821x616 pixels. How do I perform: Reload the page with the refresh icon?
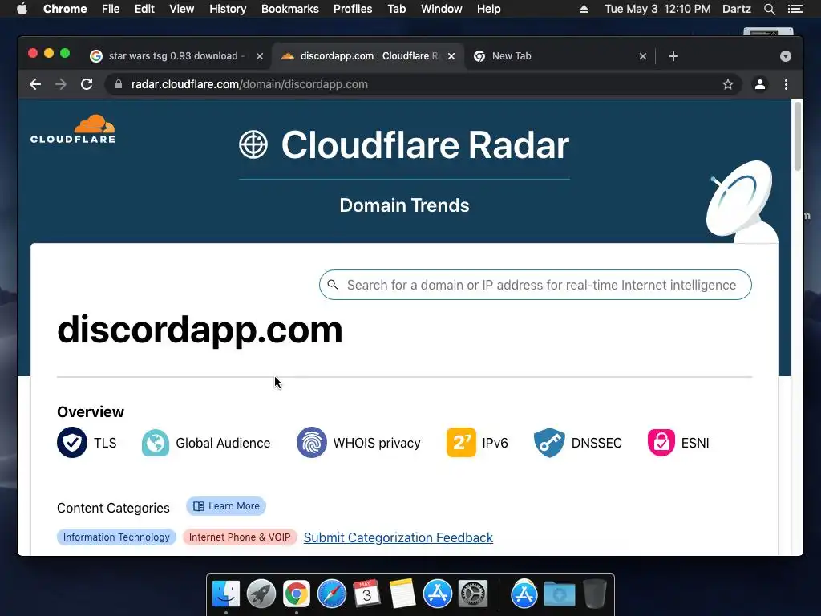tap(87, 84)
